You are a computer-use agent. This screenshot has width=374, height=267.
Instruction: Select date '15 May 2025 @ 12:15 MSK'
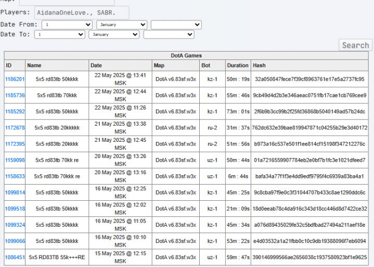(121, 258)
